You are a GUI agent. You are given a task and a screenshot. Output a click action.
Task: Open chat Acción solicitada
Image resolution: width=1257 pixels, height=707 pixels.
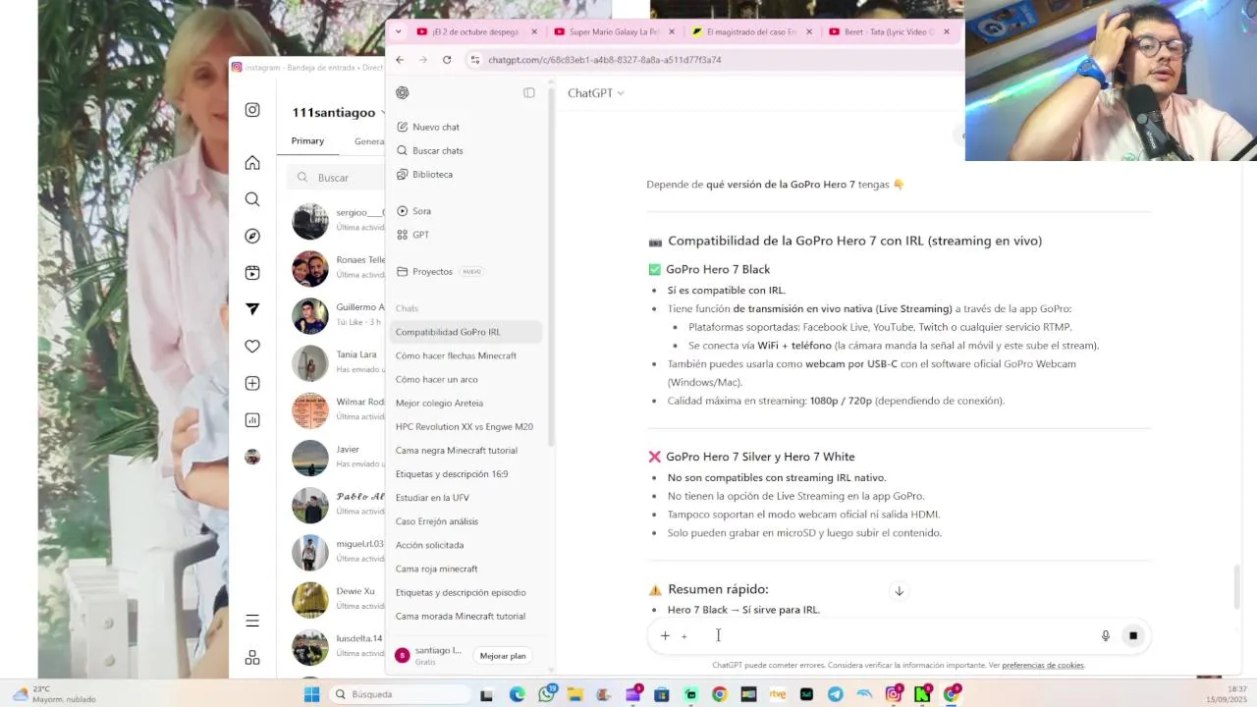click(x=466, y=545)
